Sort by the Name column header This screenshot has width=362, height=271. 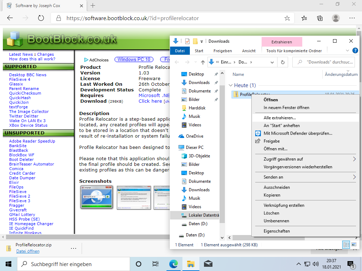tap(238, 74)
